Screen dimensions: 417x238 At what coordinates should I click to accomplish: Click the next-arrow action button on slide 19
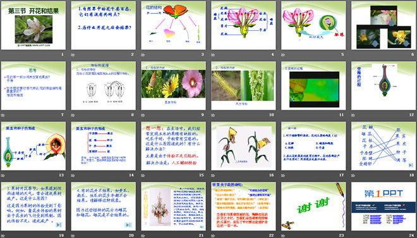click(x=59, y=225)
